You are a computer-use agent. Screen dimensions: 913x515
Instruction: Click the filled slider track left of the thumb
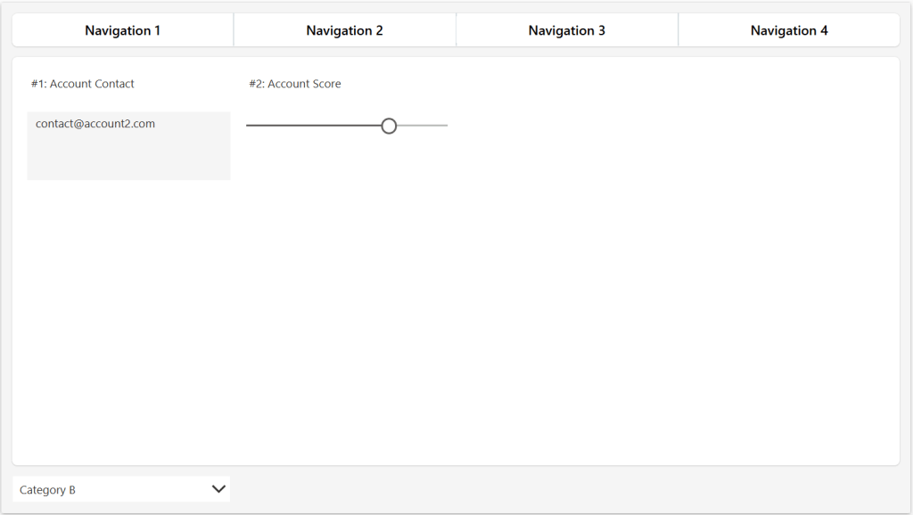coord(312,126)
